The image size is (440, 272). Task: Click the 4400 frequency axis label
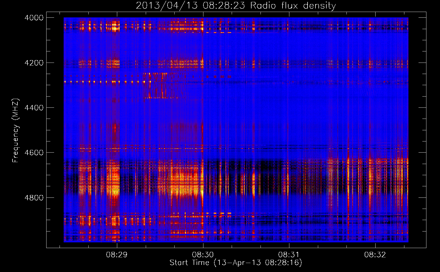(34, 108)
